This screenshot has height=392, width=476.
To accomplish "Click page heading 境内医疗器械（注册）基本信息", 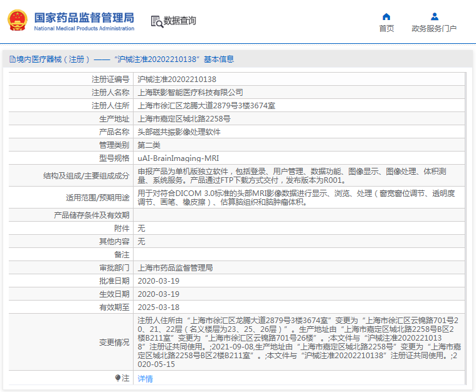I will coord(122,59).
